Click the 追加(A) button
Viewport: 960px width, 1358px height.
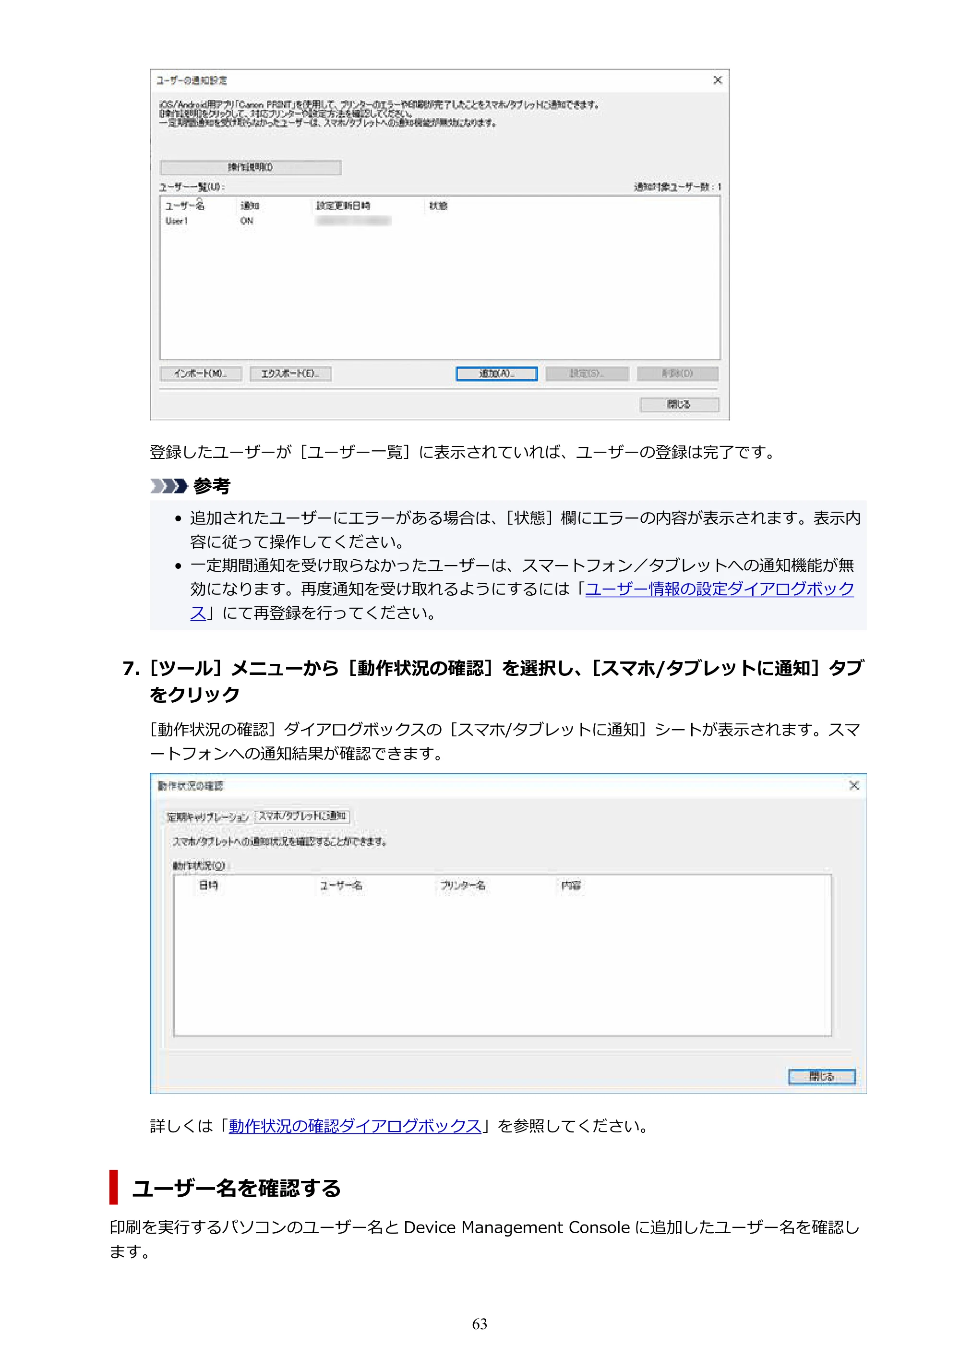pyautogui.click(x=496, y=374)
